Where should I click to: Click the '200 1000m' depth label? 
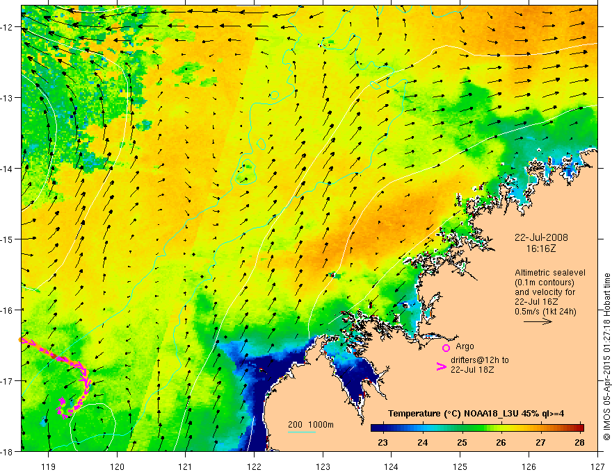click(311, 425)
